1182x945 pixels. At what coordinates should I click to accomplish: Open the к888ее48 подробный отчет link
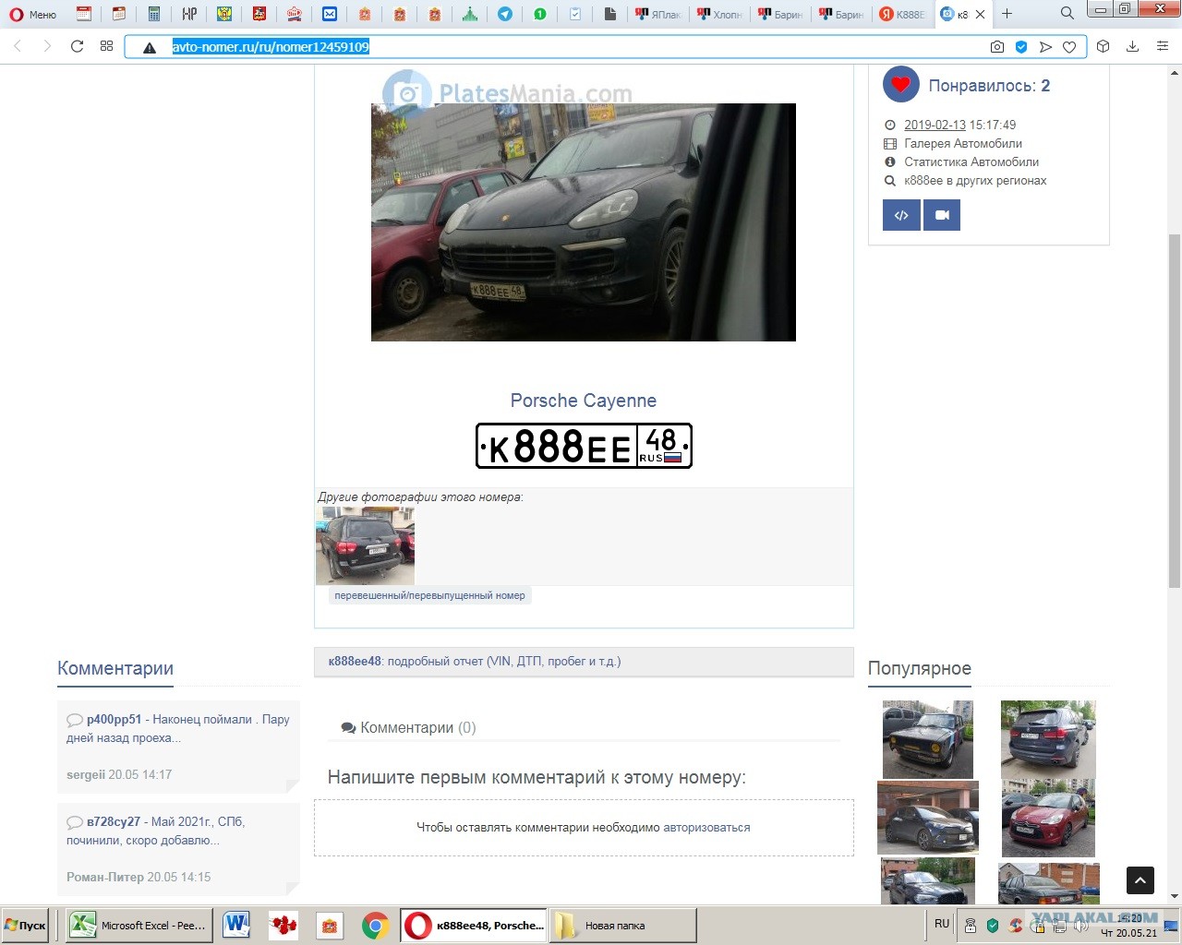point(475,661)
